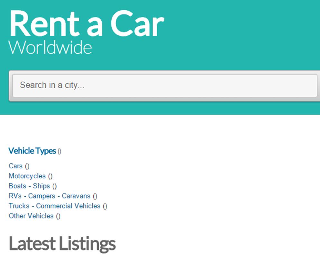
Task: View Trucks - Commercial Vehicles category
Action: pyautogui.click(x=54, y=206)
